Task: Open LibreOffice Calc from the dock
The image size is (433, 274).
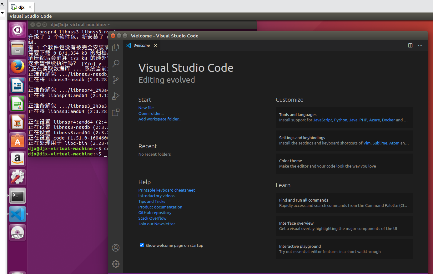Action: 18,104
